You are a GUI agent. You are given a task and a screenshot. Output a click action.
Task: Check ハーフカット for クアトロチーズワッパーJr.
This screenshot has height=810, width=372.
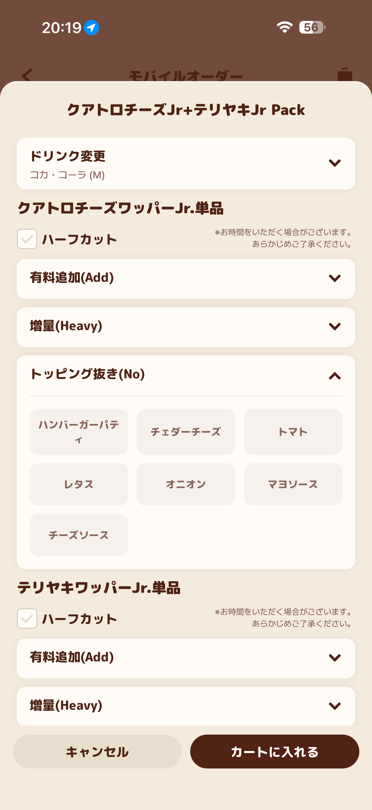(27, 239)
